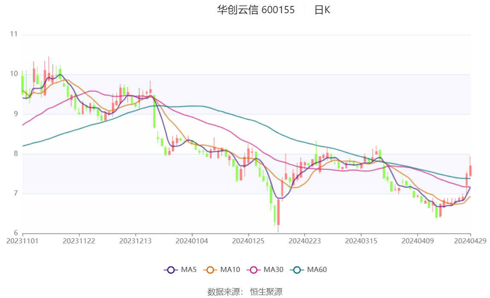
Task: Click the 20231101 x-axis date label
Action: tap(23, 241)
